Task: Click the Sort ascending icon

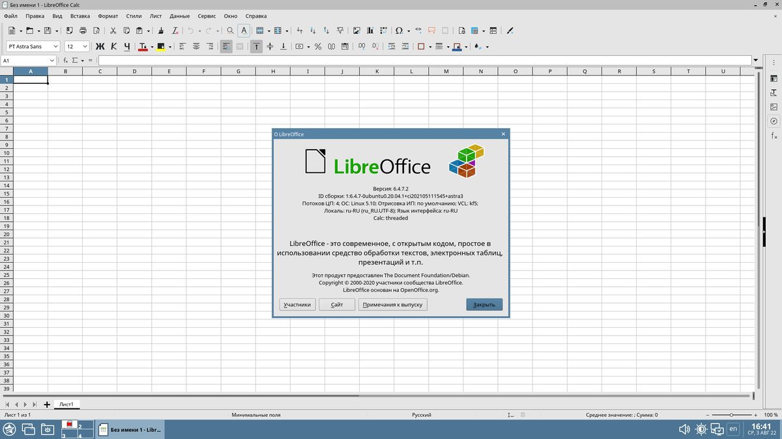Action: coord(313,31)
